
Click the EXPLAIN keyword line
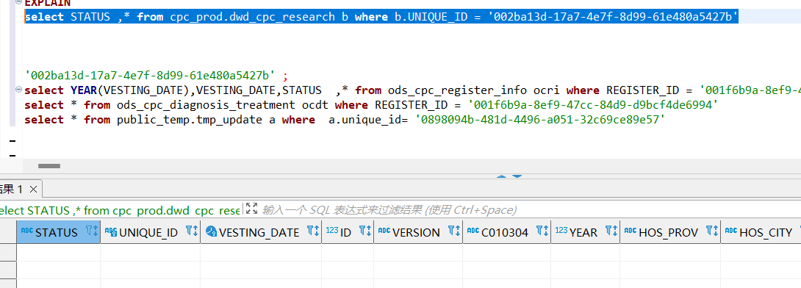point(48,3)
